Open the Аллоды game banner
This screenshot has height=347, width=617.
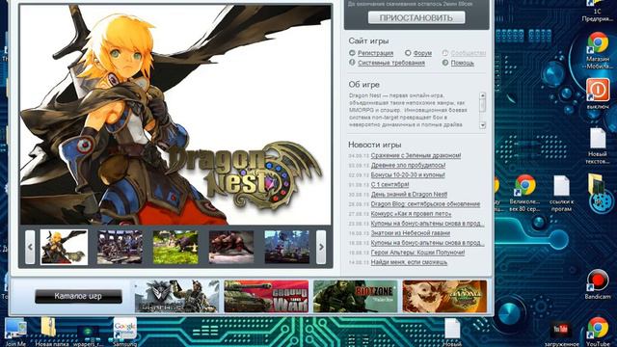[x=444, y=296]
